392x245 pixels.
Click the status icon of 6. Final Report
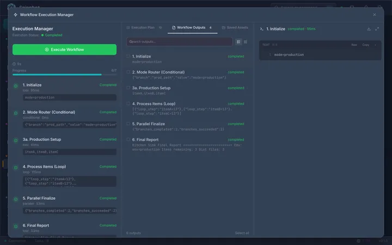tap(16, 226)
